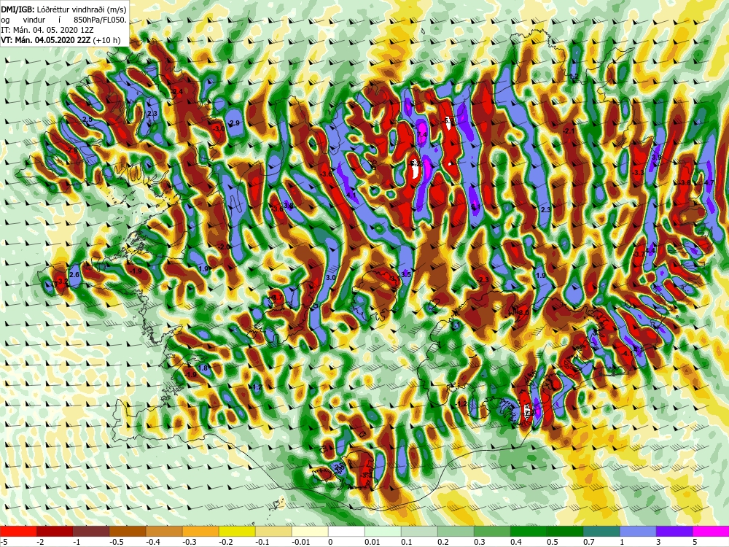Click the 4.1 value label on the map

click(x=351, y=195)
